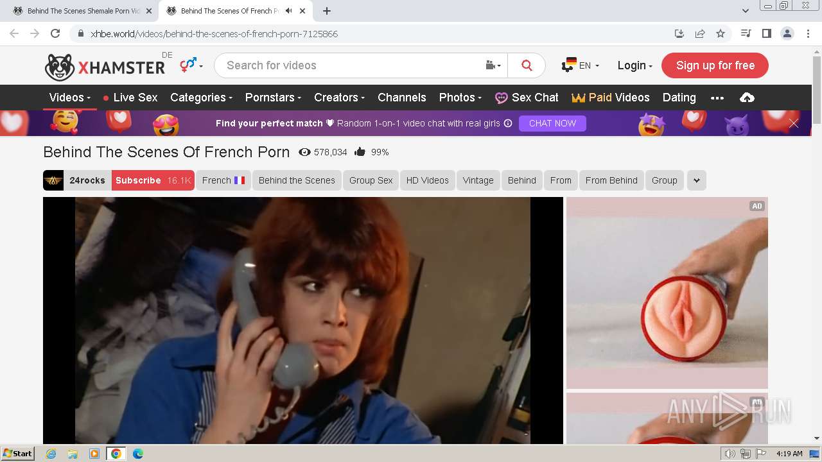The width and height of the screenshot is (822, 462).
Task: Select the Behind the Scenes tag
Action: coord(297,180)
